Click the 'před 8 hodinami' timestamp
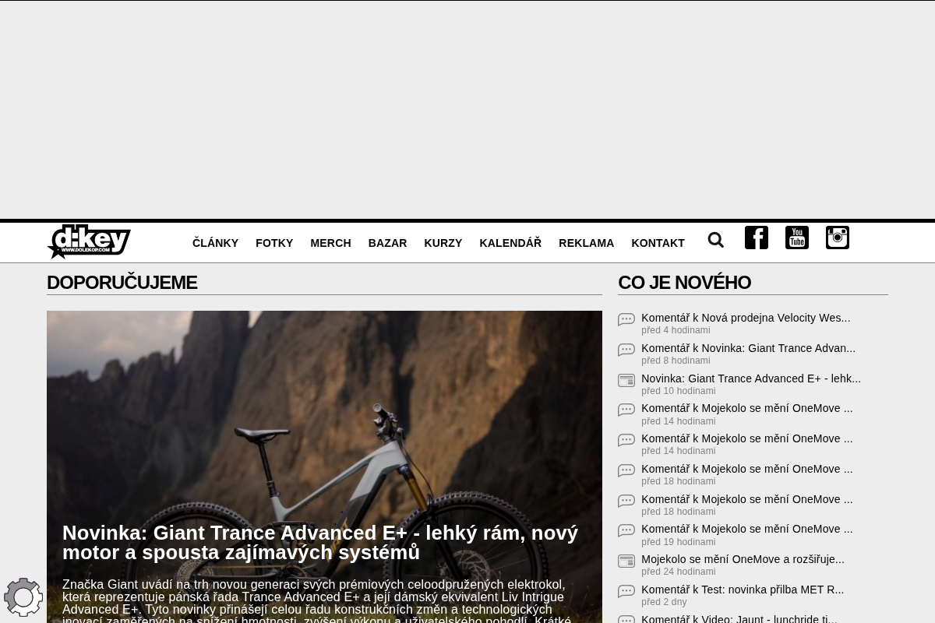Screen dimensions: 935x623 pyautogui.click(x=676, y=361)
